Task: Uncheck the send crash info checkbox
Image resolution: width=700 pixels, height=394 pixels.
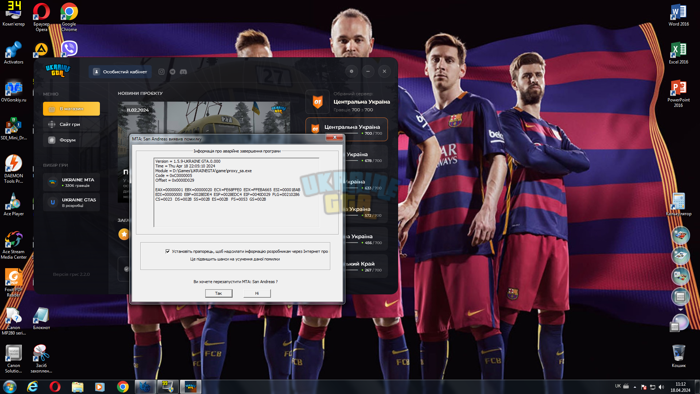Action: click(x=168, y=251)
